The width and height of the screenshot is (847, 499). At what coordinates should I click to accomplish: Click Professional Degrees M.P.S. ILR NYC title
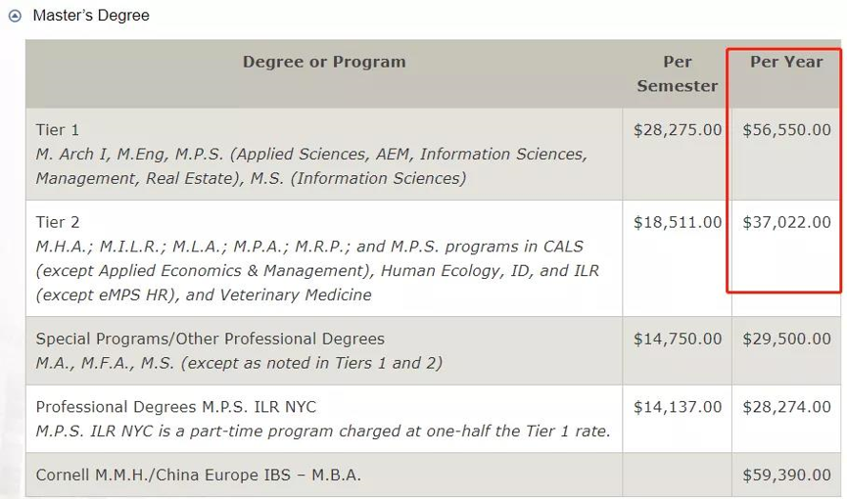pyautogui.click(x=175, y=407)
